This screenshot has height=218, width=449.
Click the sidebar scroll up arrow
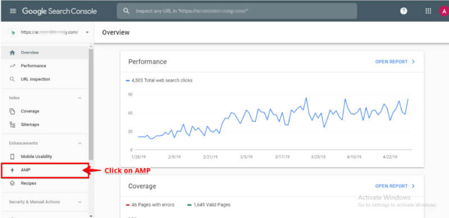tap(91, 47)
